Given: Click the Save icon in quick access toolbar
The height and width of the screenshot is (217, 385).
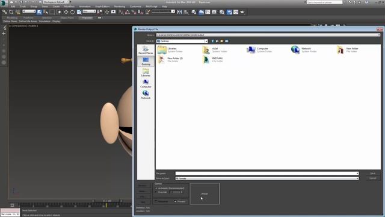Looking at the screenshot, I should 21,2.
